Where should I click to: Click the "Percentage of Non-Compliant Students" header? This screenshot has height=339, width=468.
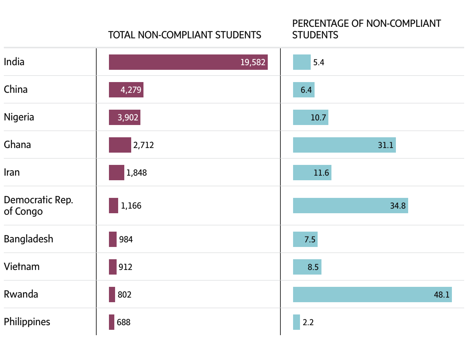click(366, 29)
